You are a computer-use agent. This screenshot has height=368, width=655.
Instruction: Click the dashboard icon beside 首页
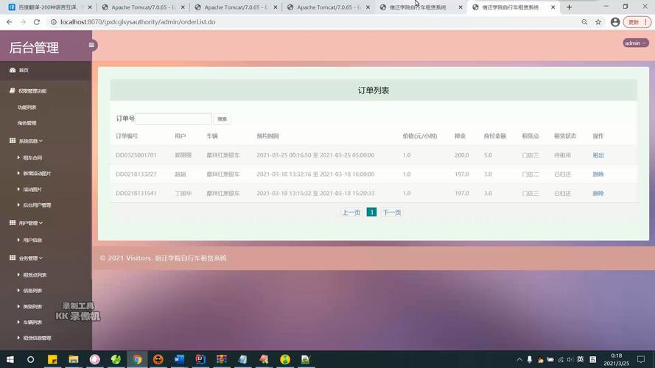13,70
